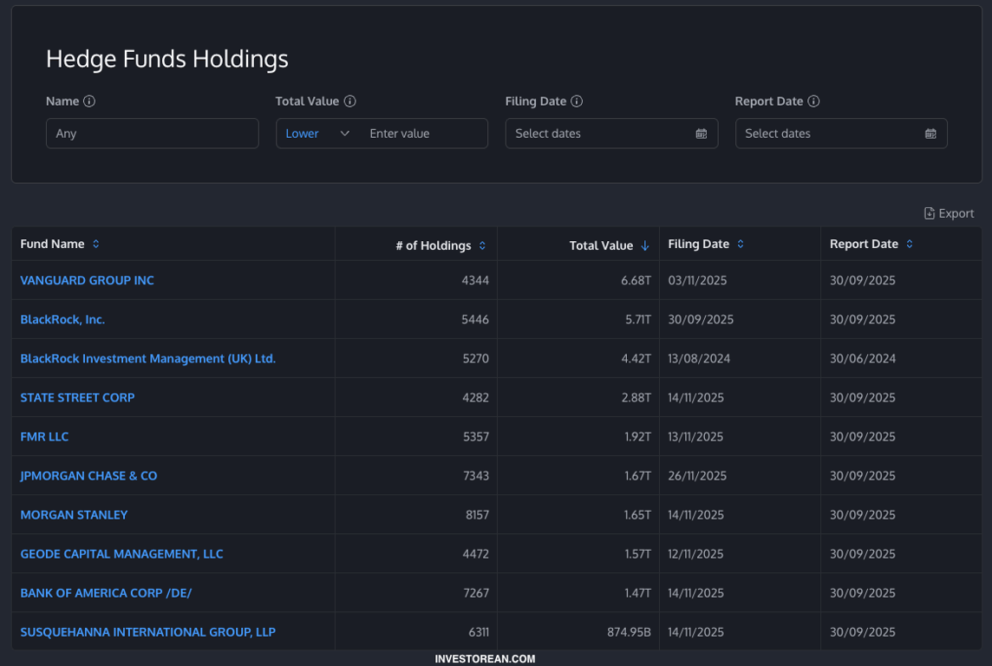This screenshot has height=666, width=992.
Task: Select report date 30/06/2024
Action: pos(863,359)
